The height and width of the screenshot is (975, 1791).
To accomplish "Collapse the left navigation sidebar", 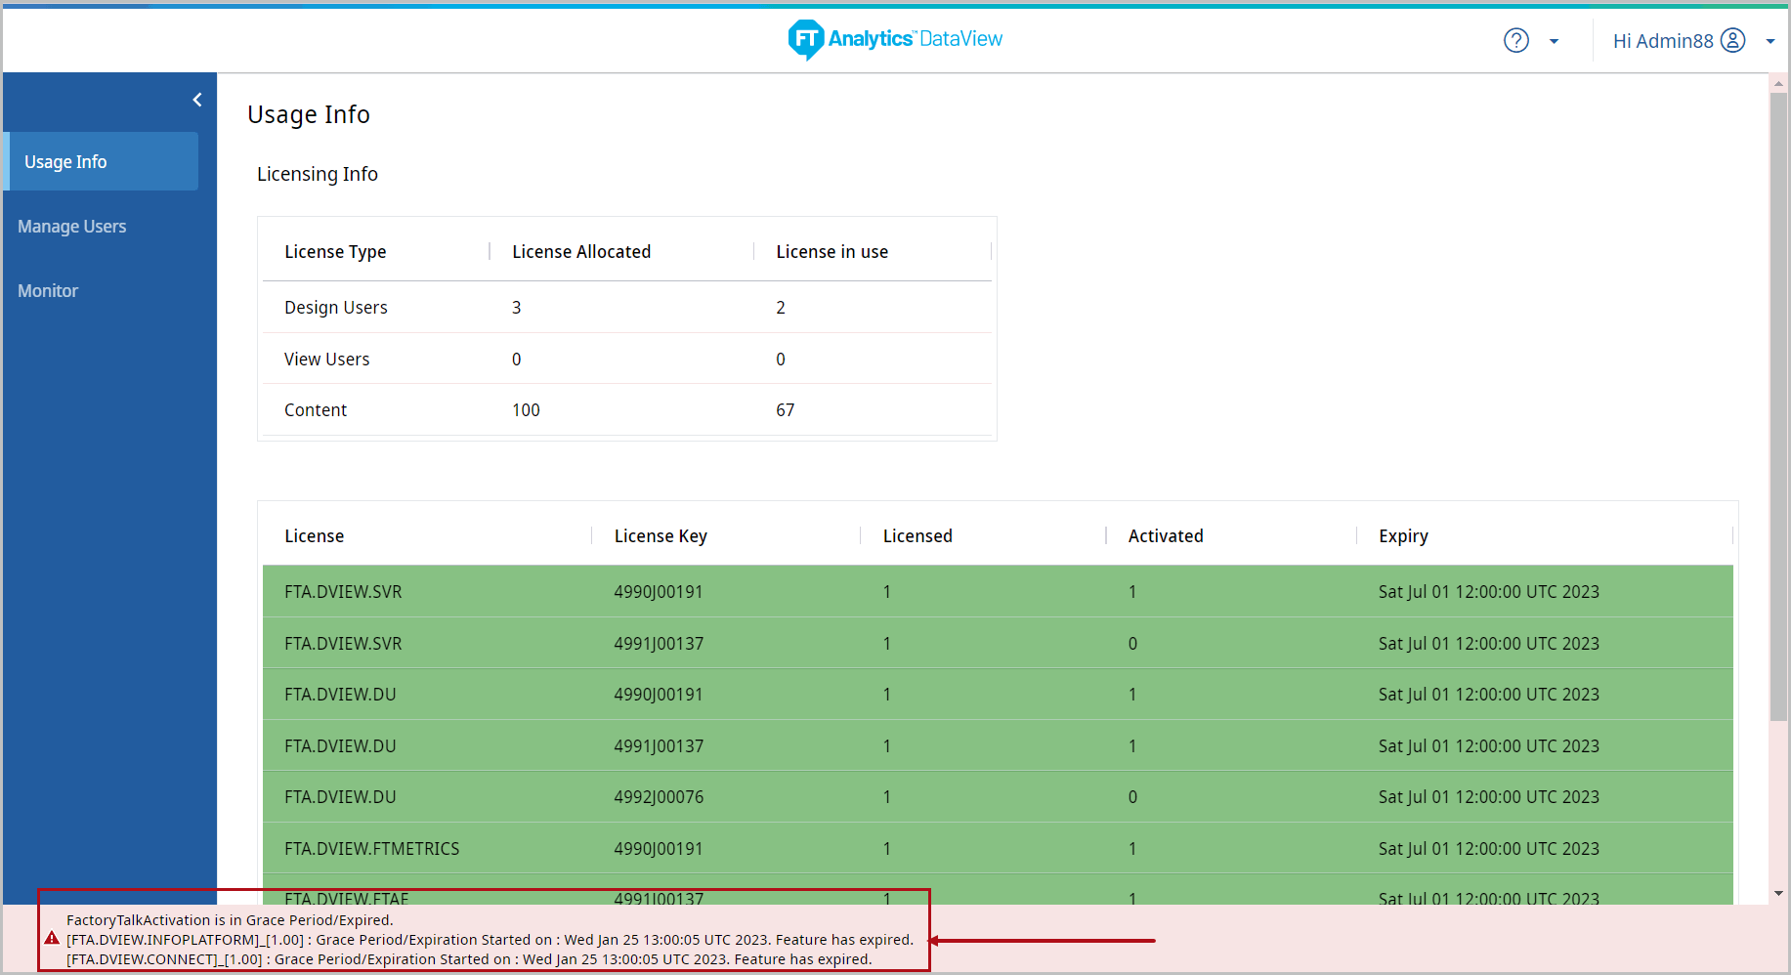I will pos(196,99).
